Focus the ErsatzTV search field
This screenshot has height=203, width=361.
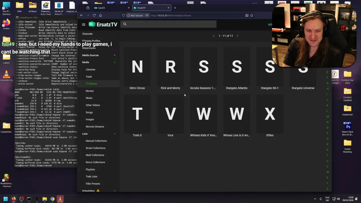tap(169, 24)
